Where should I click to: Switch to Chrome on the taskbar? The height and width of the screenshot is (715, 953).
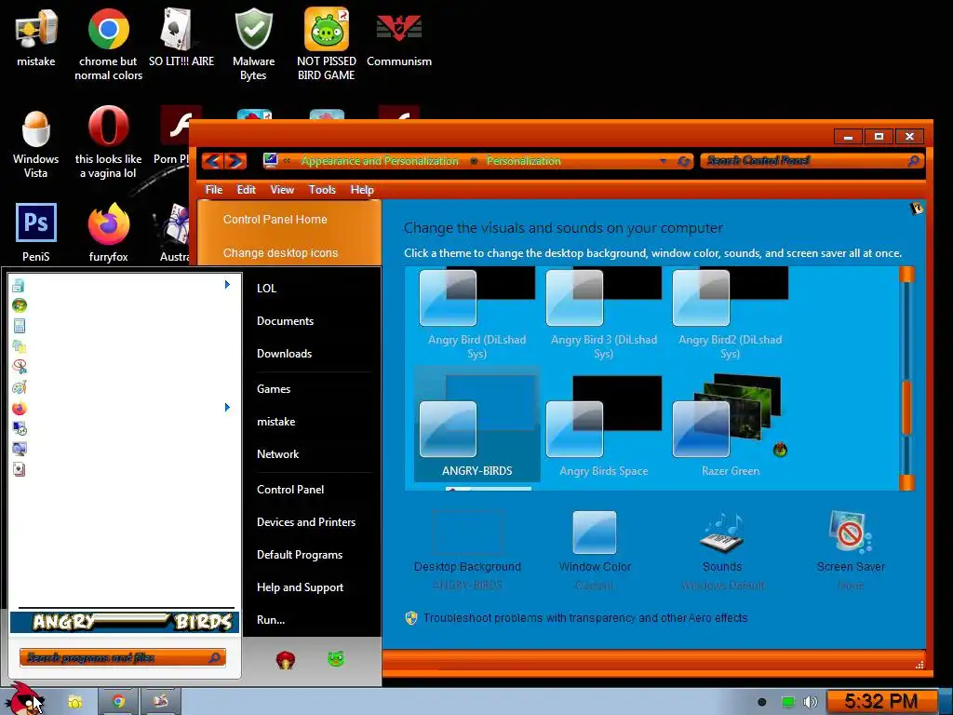(x=118, y=702)
